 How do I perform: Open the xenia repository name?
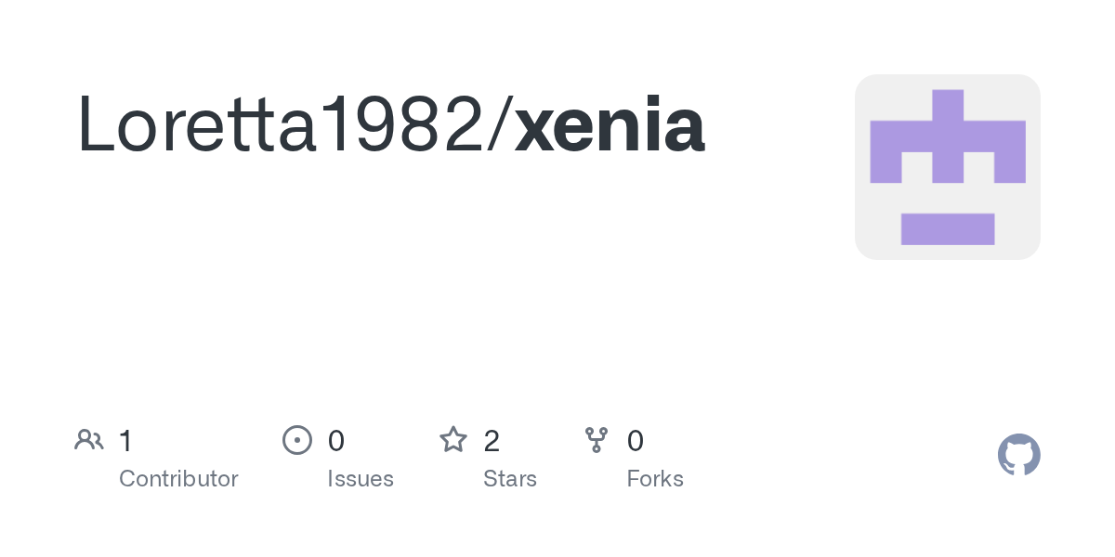pos(610,125)
